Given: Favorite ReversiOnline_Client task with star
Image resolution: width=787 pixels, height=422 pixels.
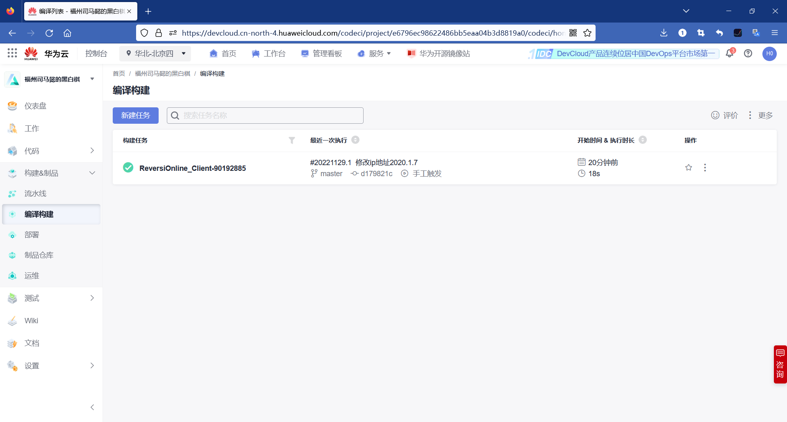Looking at the screenshot, I should tap(689, 168).
